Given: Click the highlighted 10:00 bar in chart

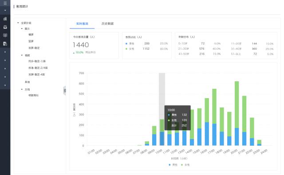Looking at the screenshot, I should tap(162, 132).
